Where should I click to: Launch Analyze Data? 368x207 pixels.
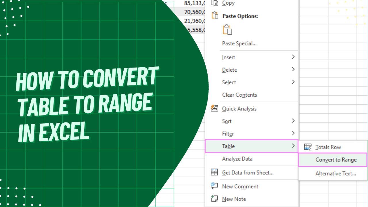coord(237,159)
